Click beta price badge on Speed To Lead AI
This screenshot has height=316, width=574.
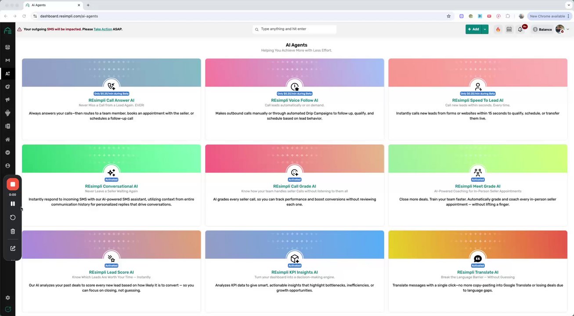(478, 93)
